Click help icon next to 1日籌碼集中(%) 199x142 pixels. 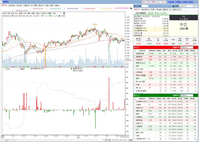[155, 28]
